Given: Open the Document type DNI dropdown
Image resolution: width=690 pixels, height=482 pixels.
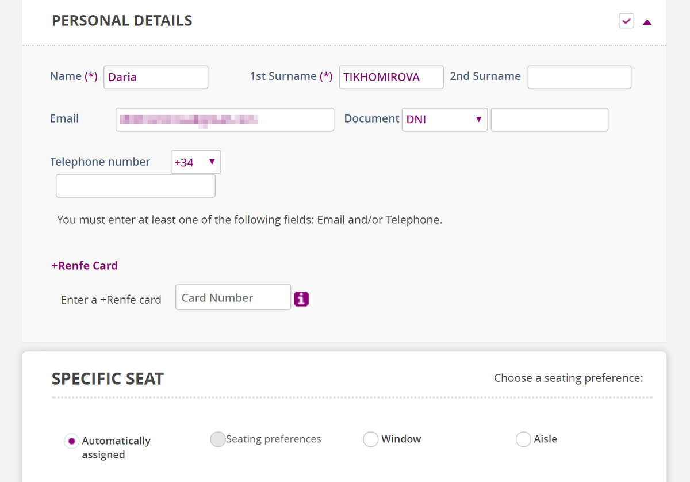Looking at the screenshot, I should pos(444,120).
